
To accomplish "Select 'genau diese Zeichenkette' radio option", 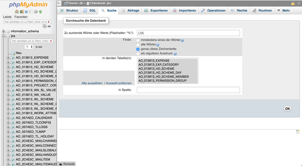I will coord(138,49).
